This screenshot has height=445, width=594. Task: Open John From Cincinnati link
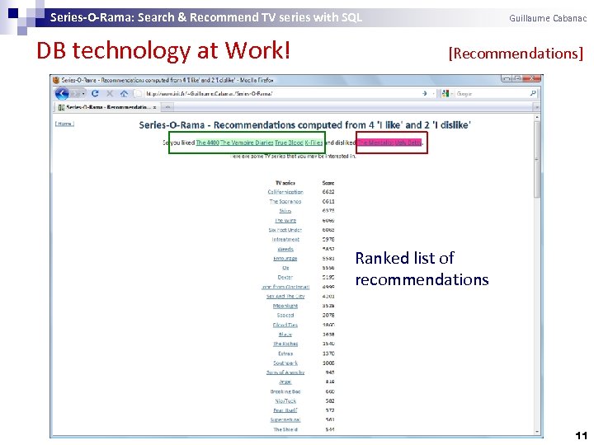[x=285, y=287]
